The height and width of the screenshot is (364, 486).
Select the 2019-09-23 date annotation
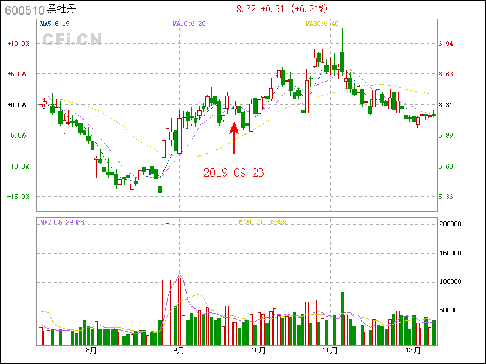click(234, 172)
